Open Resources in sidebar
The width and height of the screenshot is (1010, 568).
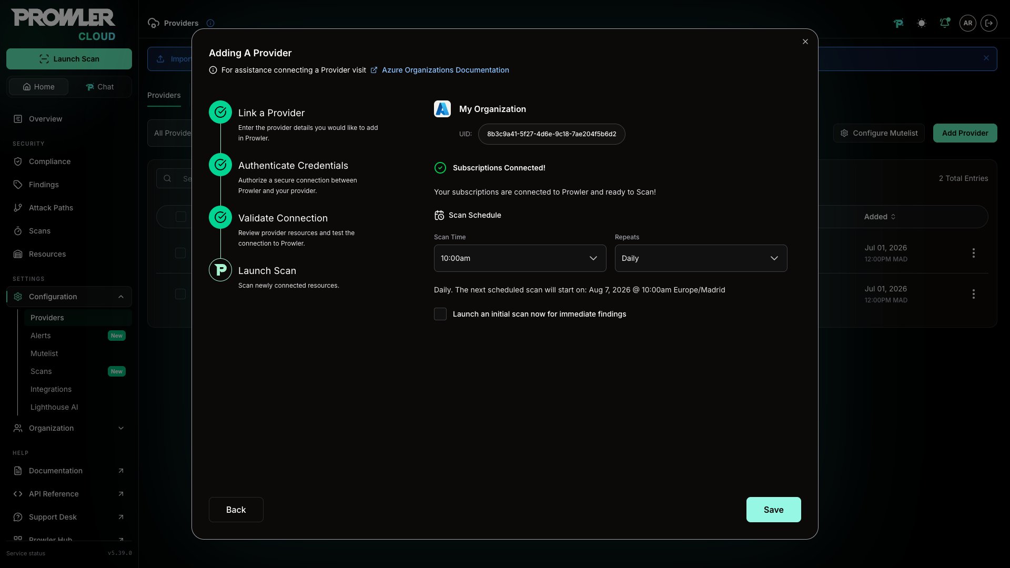coord(69,254)
